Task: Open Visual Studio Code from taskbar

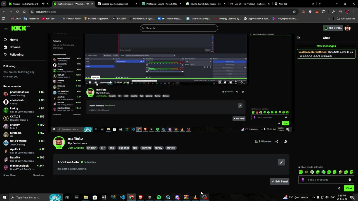Action: [122, 197]
